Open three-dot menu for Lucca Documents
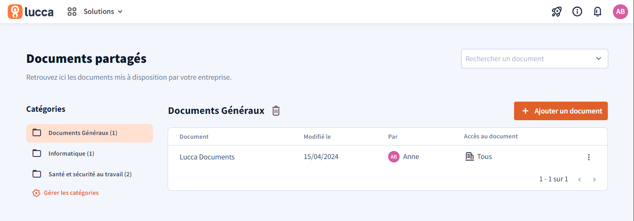 [589, 157]
